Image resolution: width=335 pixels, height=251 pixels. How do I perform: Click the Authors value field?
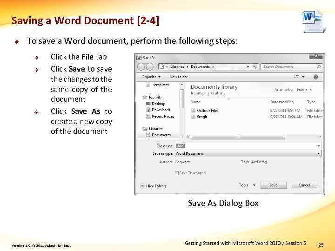click(182, 162)
